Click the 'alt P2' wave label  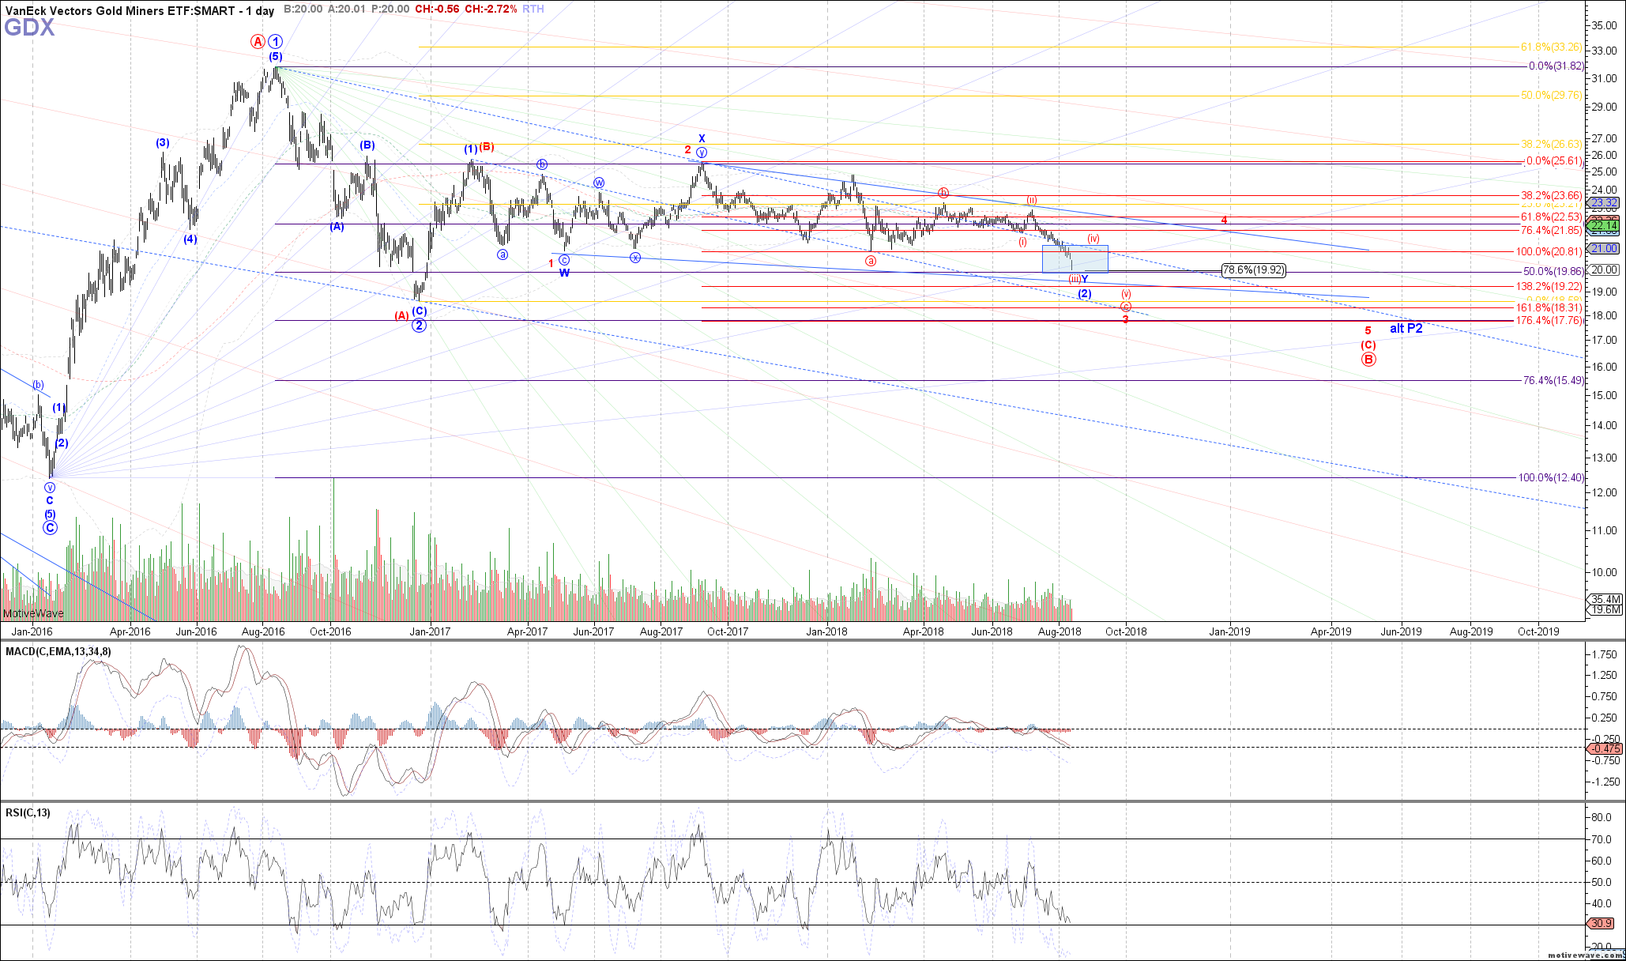[x=1406, y=328]
